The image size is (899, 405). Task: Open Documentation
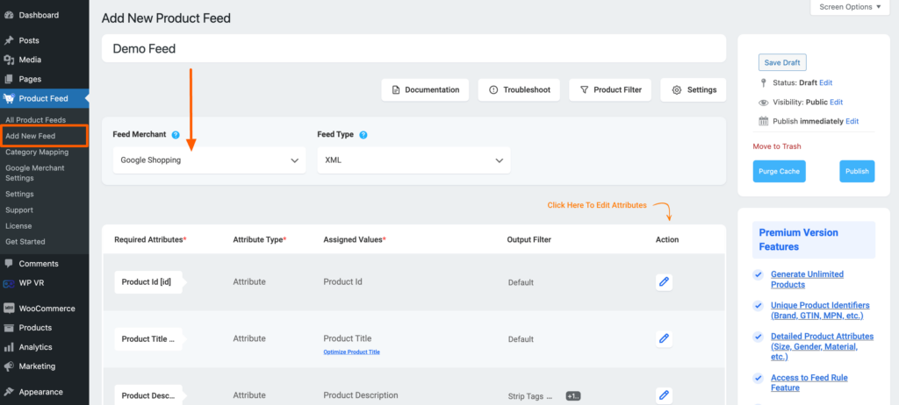click(425, 90)
